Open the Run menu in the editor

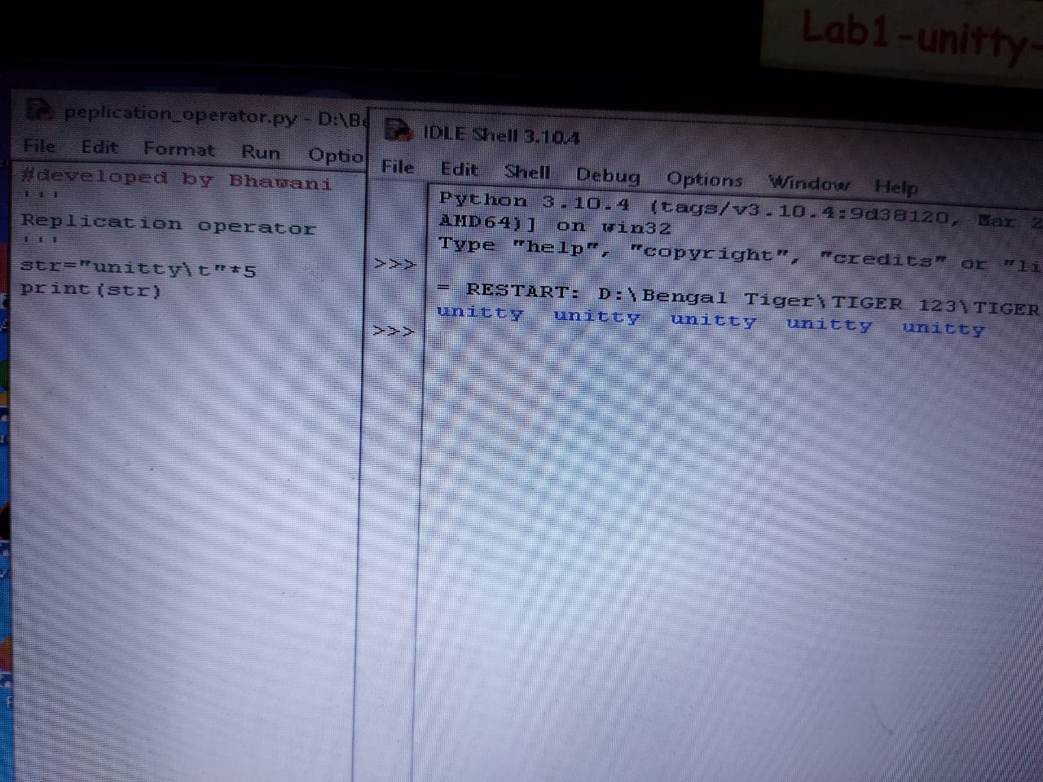260,152
